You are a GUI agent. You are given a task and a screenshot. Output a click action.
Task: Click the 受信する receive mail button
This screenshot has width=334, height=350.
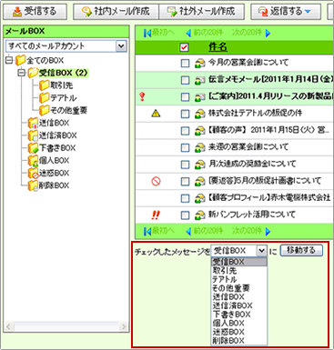point(35,12)
